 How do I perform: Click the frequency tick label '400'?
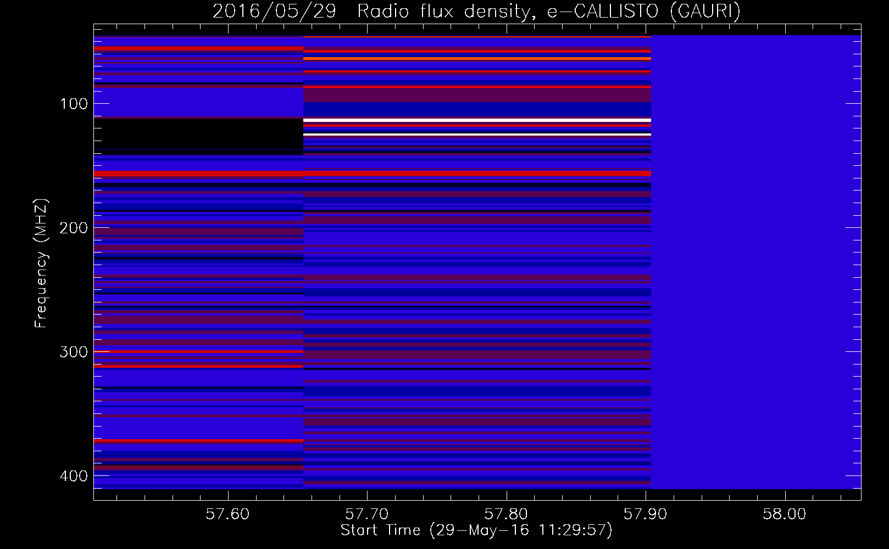coord(74,476)
